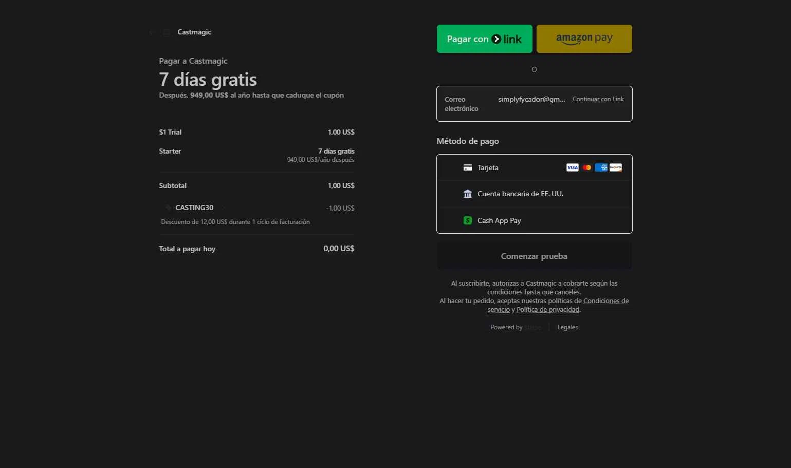Choose the Amazon Pay button
Screen dimensions: 791x468
click(584, 39)
